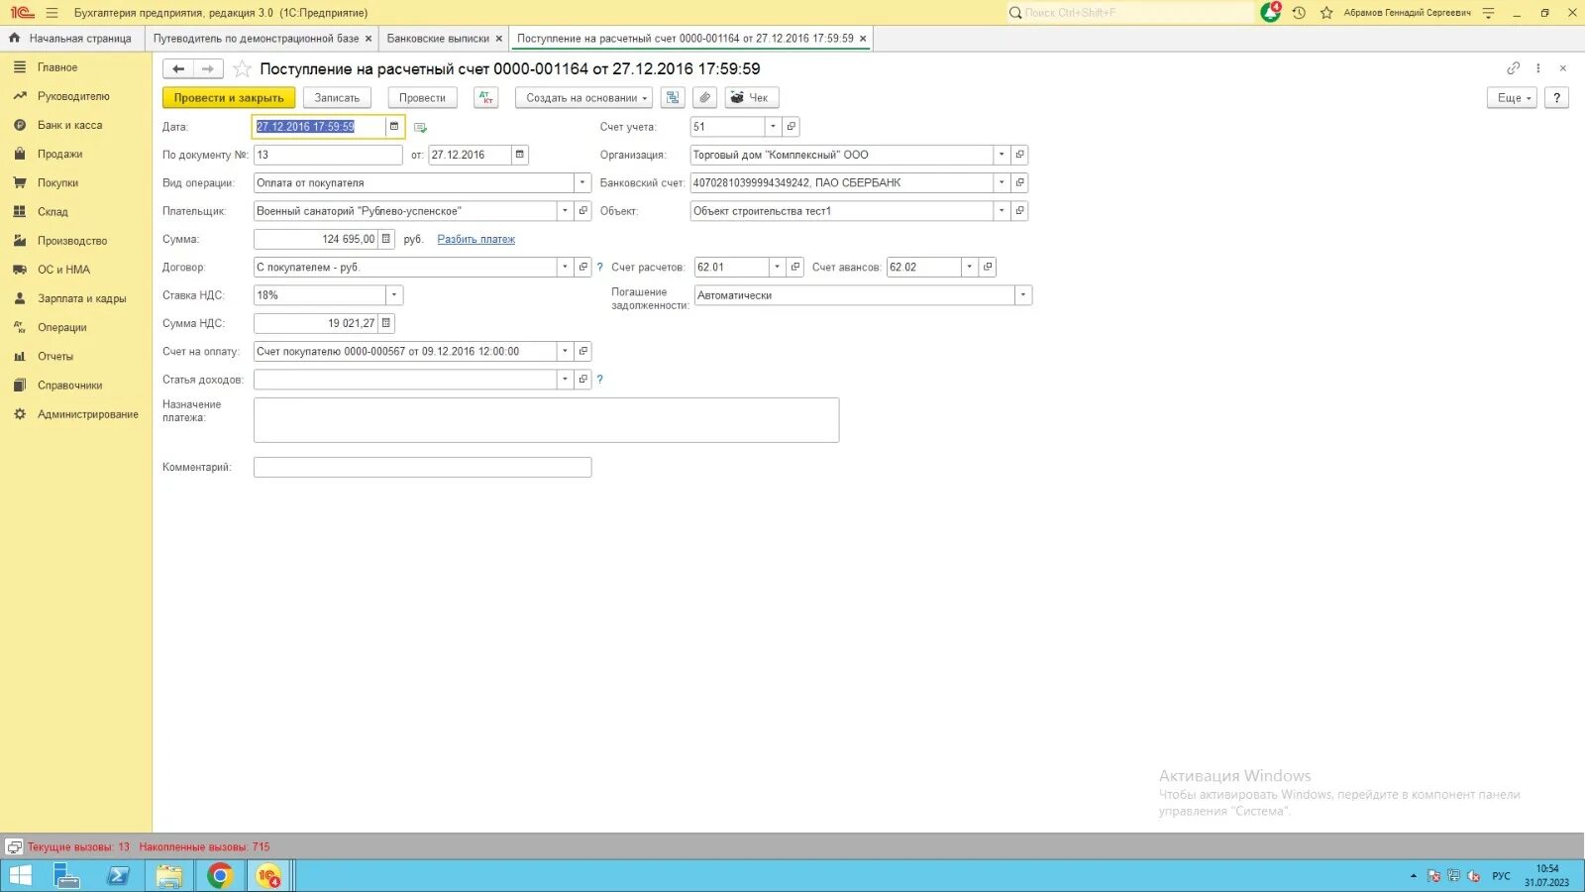
Task: Expand the Вид операции dropdown
Action: point(582,182)
